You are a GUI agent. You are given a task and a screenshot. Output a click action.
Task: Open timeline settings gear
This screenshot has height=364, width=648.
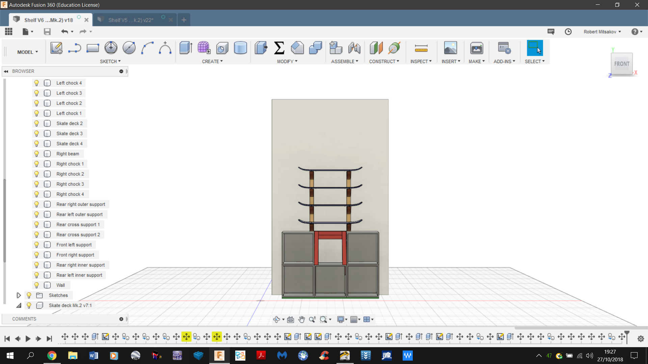click(x=641, y=339)
